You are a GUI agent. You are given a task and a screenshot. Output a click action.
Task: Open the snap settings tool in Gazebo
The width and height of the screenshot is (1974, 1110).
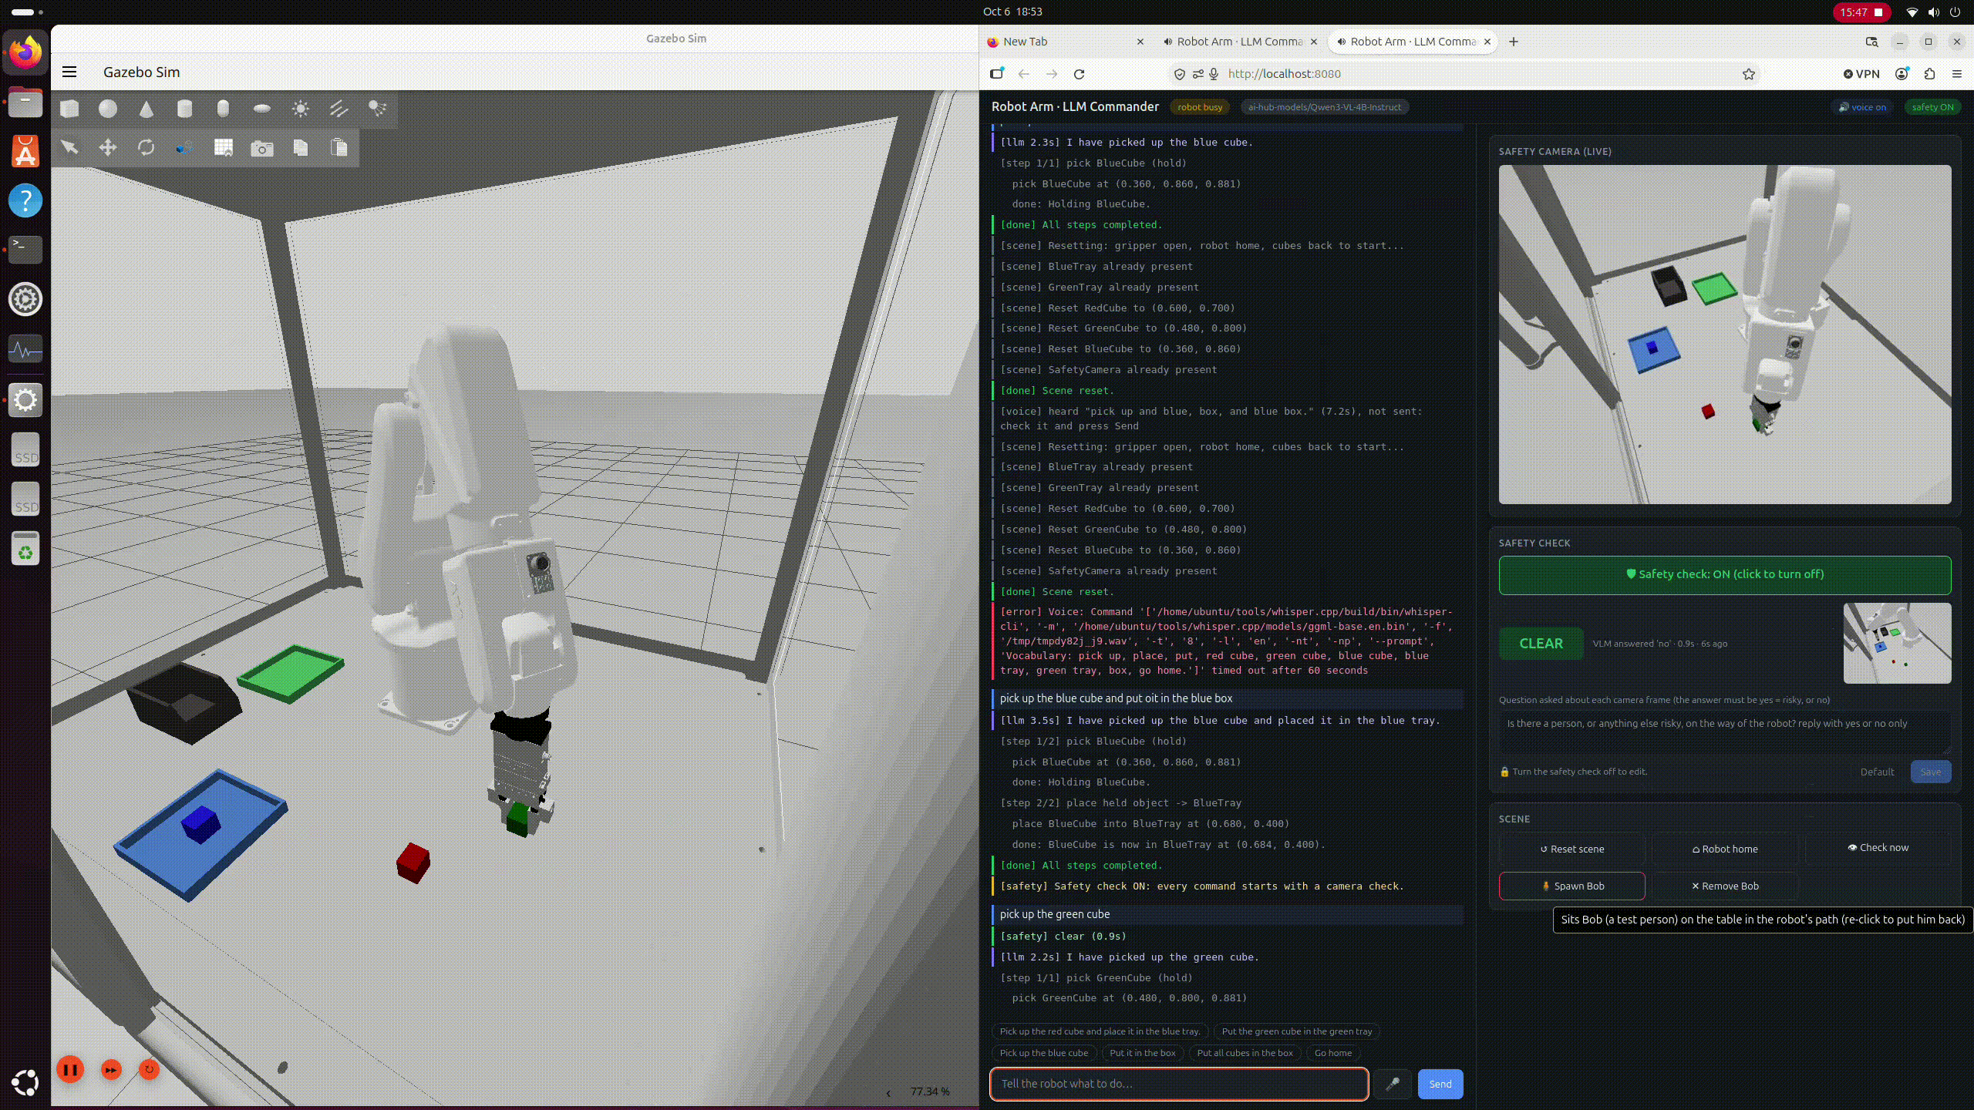184,147
